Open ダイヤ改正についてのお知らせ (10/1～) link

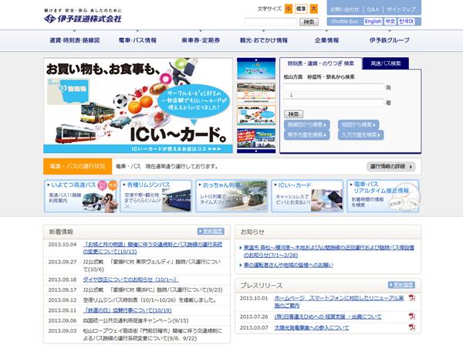click(130, 280)
